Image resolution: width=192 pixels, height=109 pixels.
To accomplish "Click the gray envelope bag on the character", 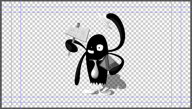I will coord(108,63).
